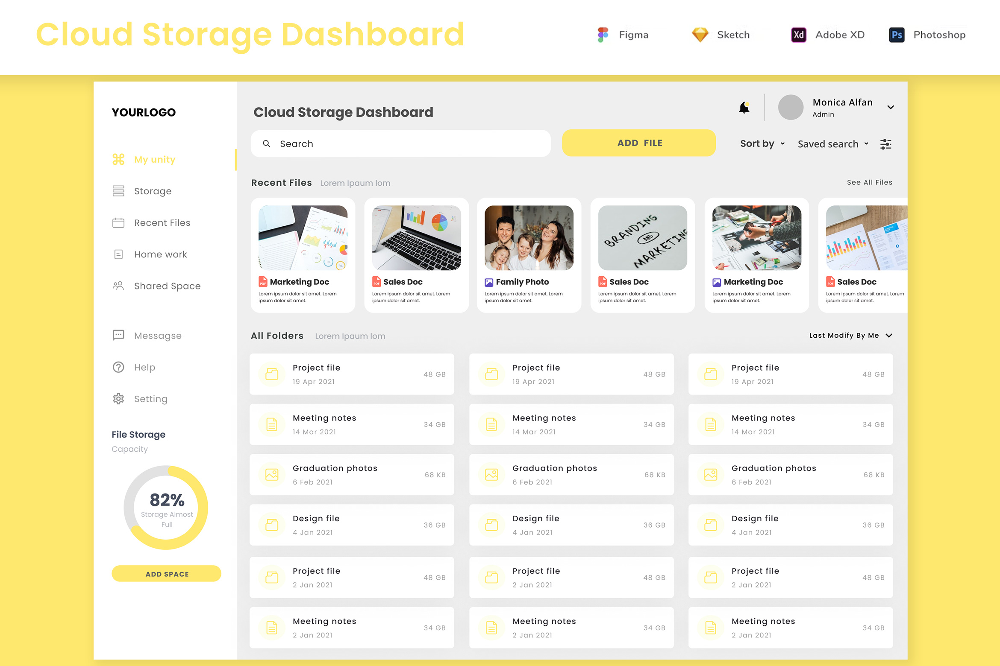
Task: Click into the Search input field
Action: click(x=400, y=144)
